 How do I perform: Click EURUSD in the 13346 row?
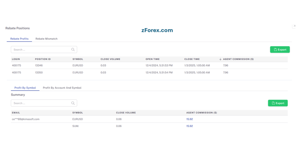(78, 66)
